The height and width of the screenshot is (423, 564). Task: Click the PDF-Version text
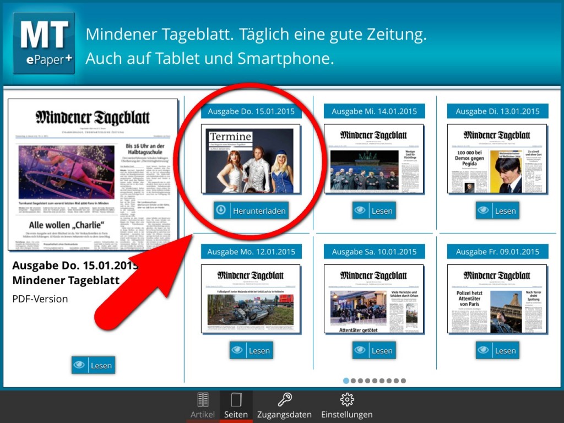click(x=40, y=299)
